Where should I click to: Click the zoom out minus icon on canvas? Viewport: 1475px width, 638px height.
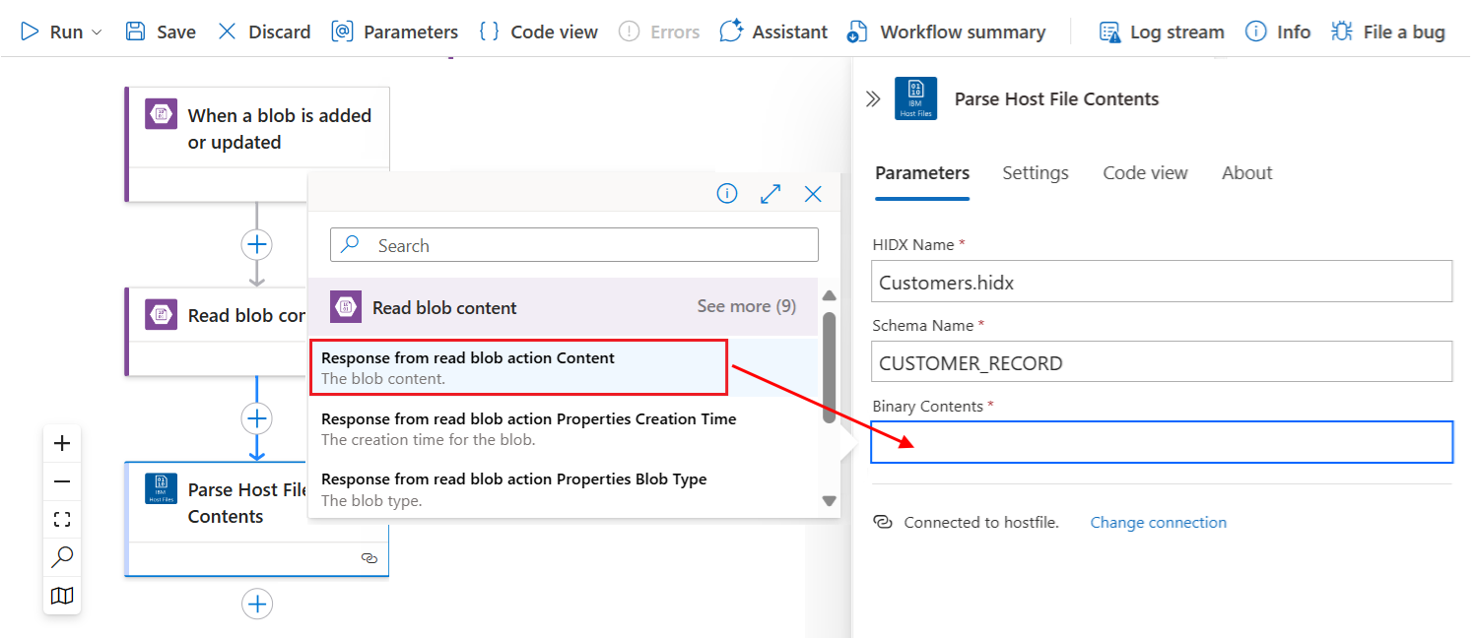pyautogui.click(x=62, y=481)
